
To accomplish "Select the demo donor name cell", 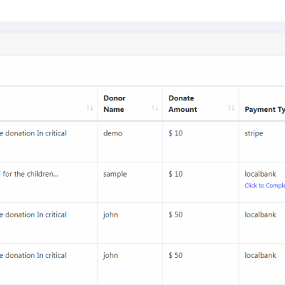I will [x=113, y=133].
